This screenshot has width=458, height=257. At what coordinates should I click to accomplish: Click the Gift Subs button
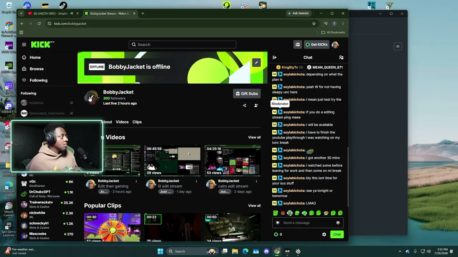(247, 94)
